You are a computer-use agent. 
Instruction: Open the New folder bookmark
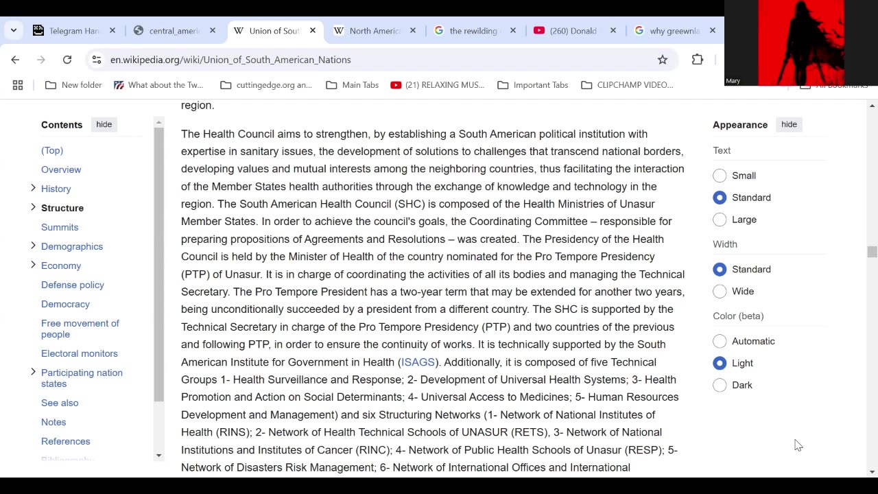coord(73,85)
